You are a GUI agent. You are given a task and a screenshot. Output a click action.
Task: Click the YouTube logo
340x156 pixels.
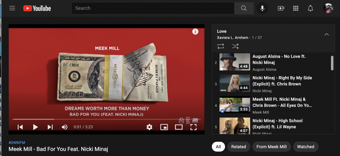(x=37, y=8)
